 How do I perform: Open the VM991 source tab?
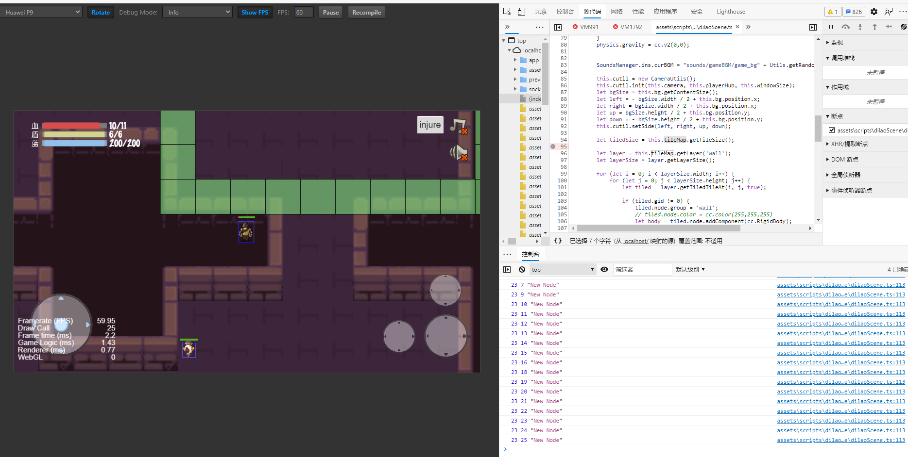click(x=585, y=27)
